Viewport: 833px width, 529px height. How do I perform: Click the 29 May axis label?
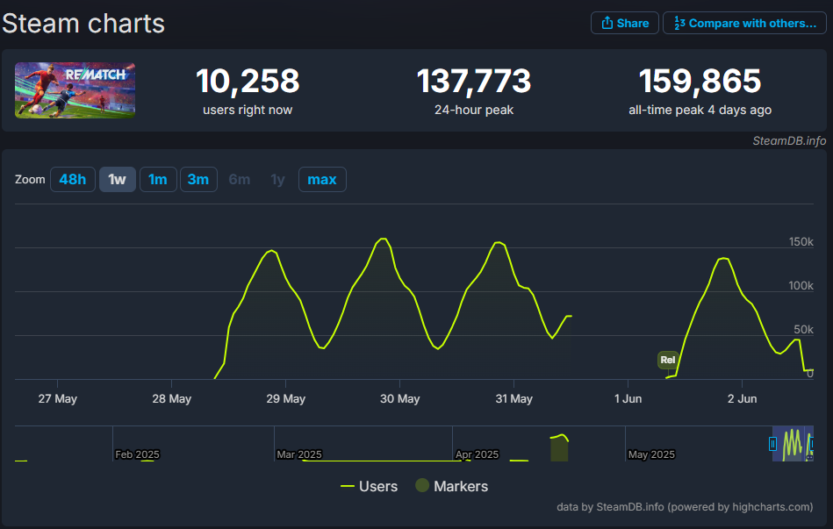click(286, 399)
